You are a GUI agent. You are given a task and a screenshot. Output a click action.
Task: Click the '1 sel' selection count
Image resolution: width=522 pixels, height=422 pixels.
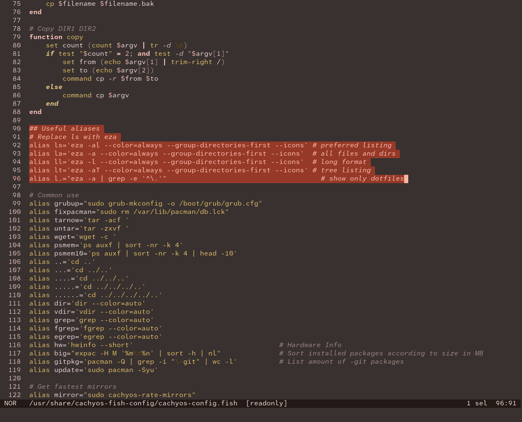click(x=477, y=403)
